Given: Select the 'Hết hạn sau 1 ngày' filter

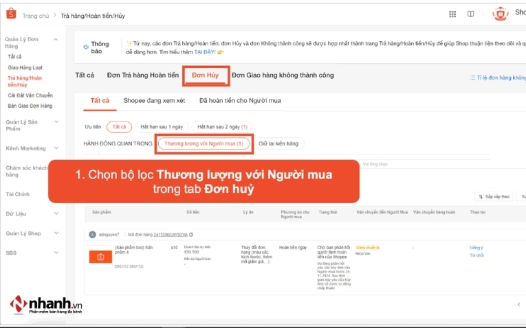Looking at the screenshot, I should pos(162,127).
